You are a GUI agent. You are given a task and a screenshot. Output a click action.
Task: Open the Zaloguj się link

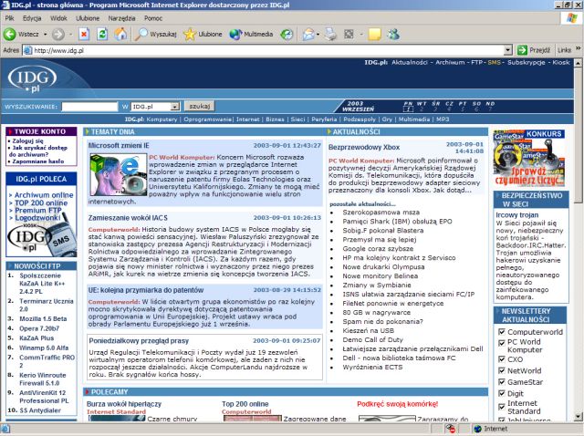click(x=27, y=141)
